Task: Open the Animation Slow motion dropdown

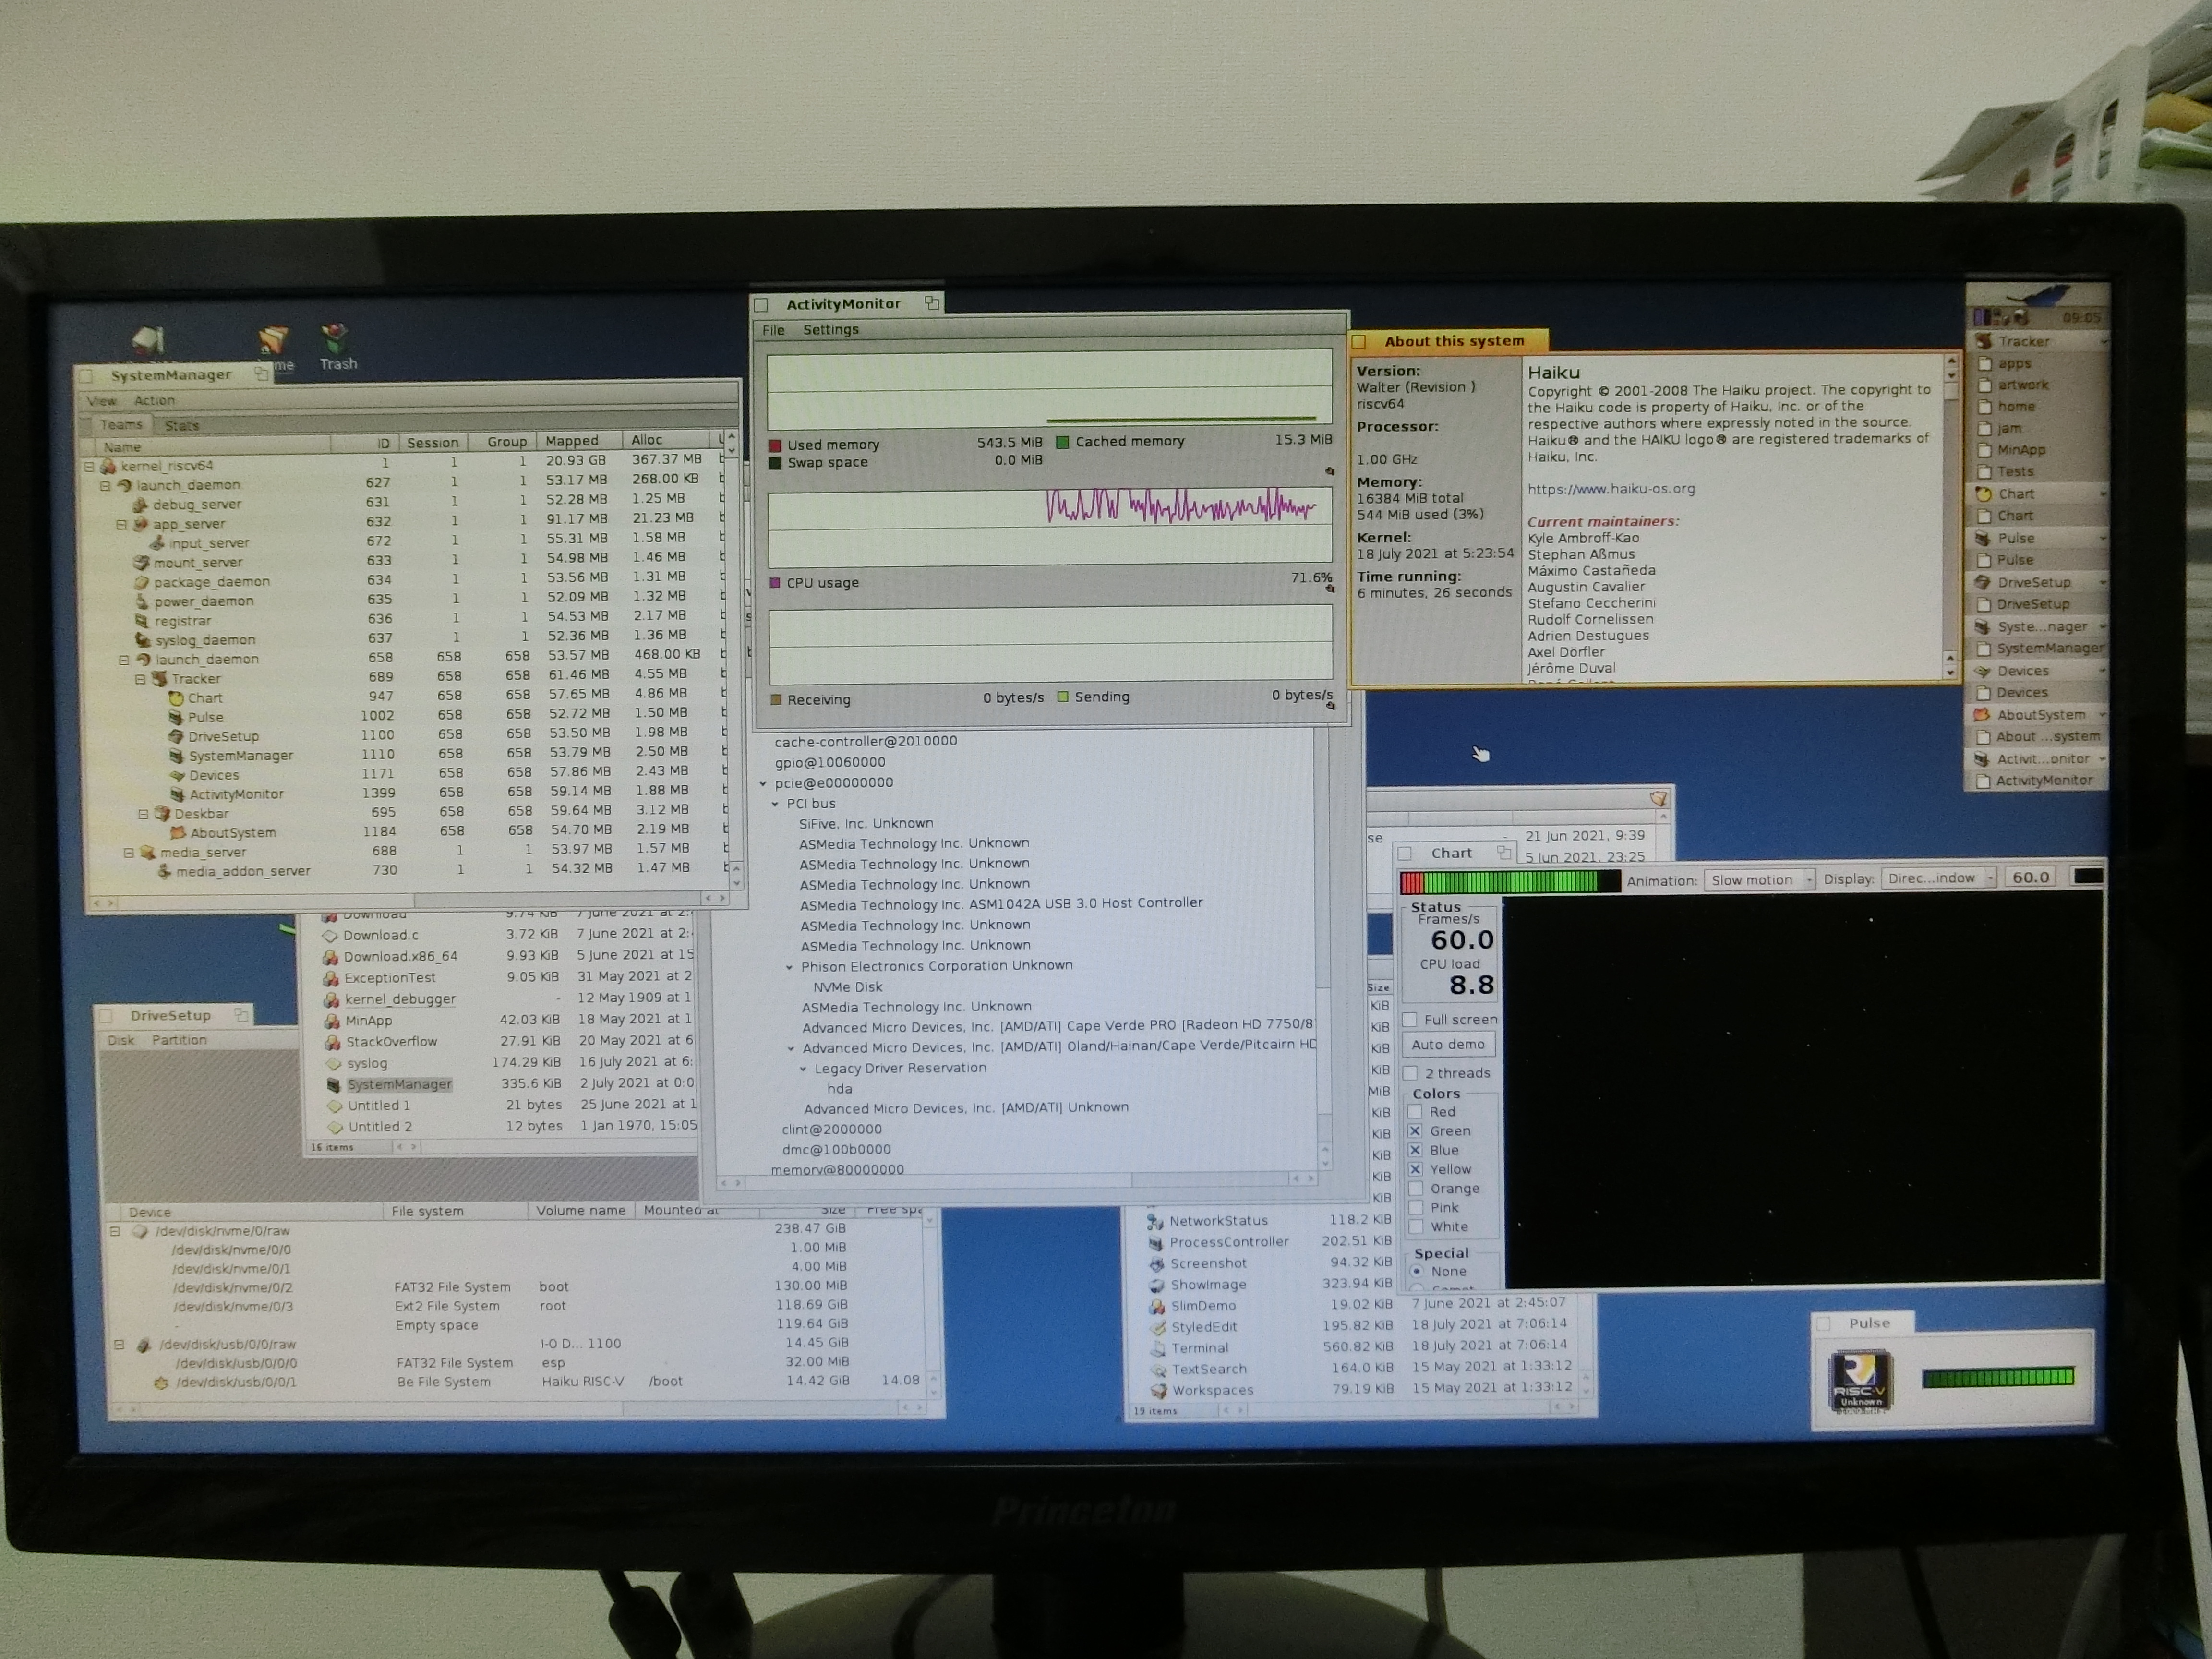Action: [1760, 880]
